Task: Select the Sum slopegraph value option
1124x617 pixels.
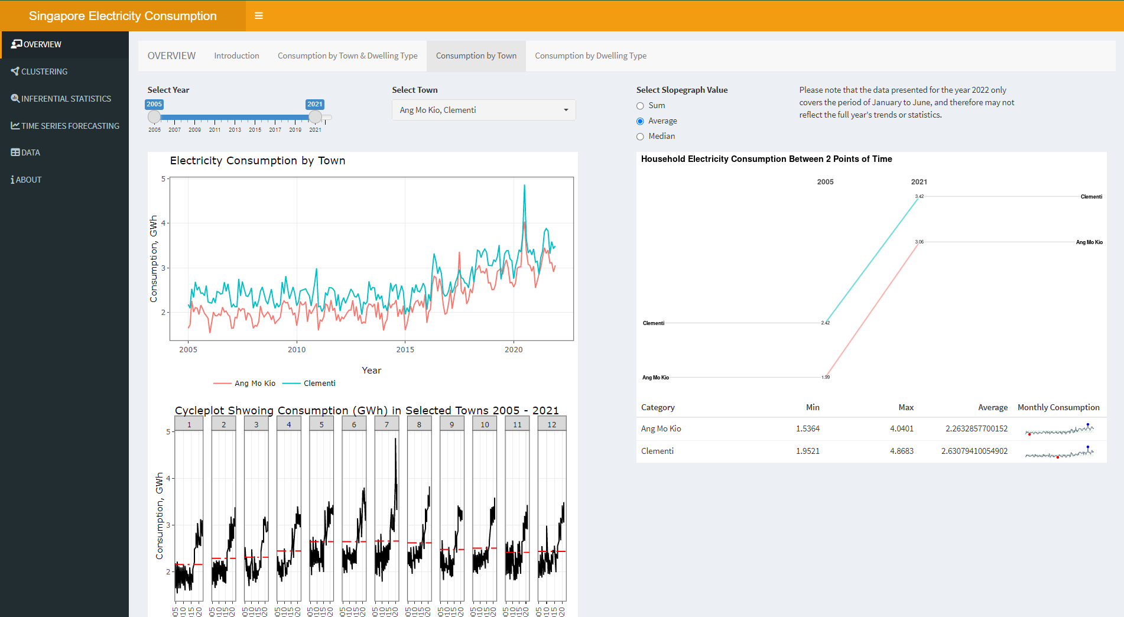Action: click(x=640, y=106)
